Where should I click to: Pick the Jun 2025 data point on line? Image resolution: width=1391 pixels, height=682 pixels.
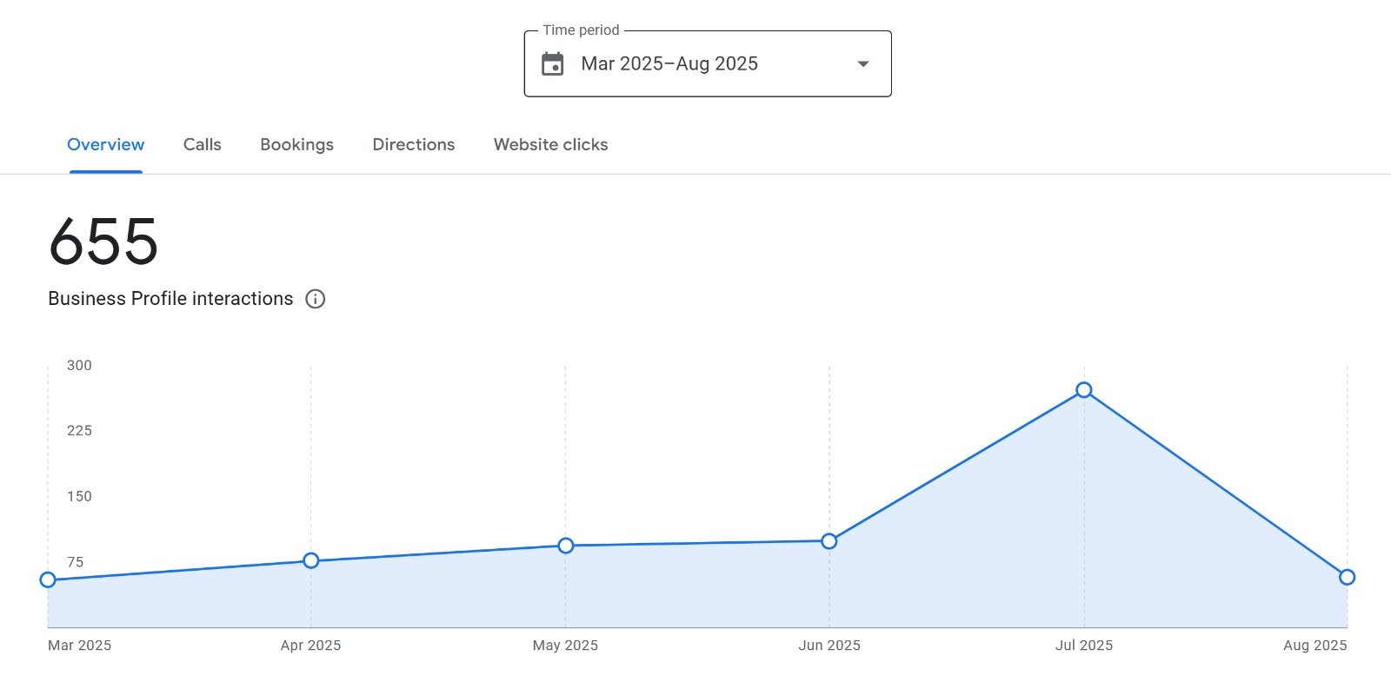pyautogui.click(x=829, y=541)
